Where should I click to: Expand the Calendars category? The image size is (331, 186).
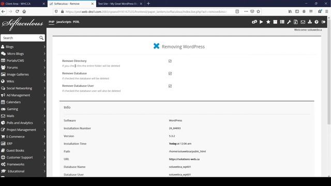23,102
